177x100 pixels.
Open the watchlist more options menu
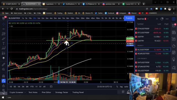pyautogui.click(x=167, y=19)
